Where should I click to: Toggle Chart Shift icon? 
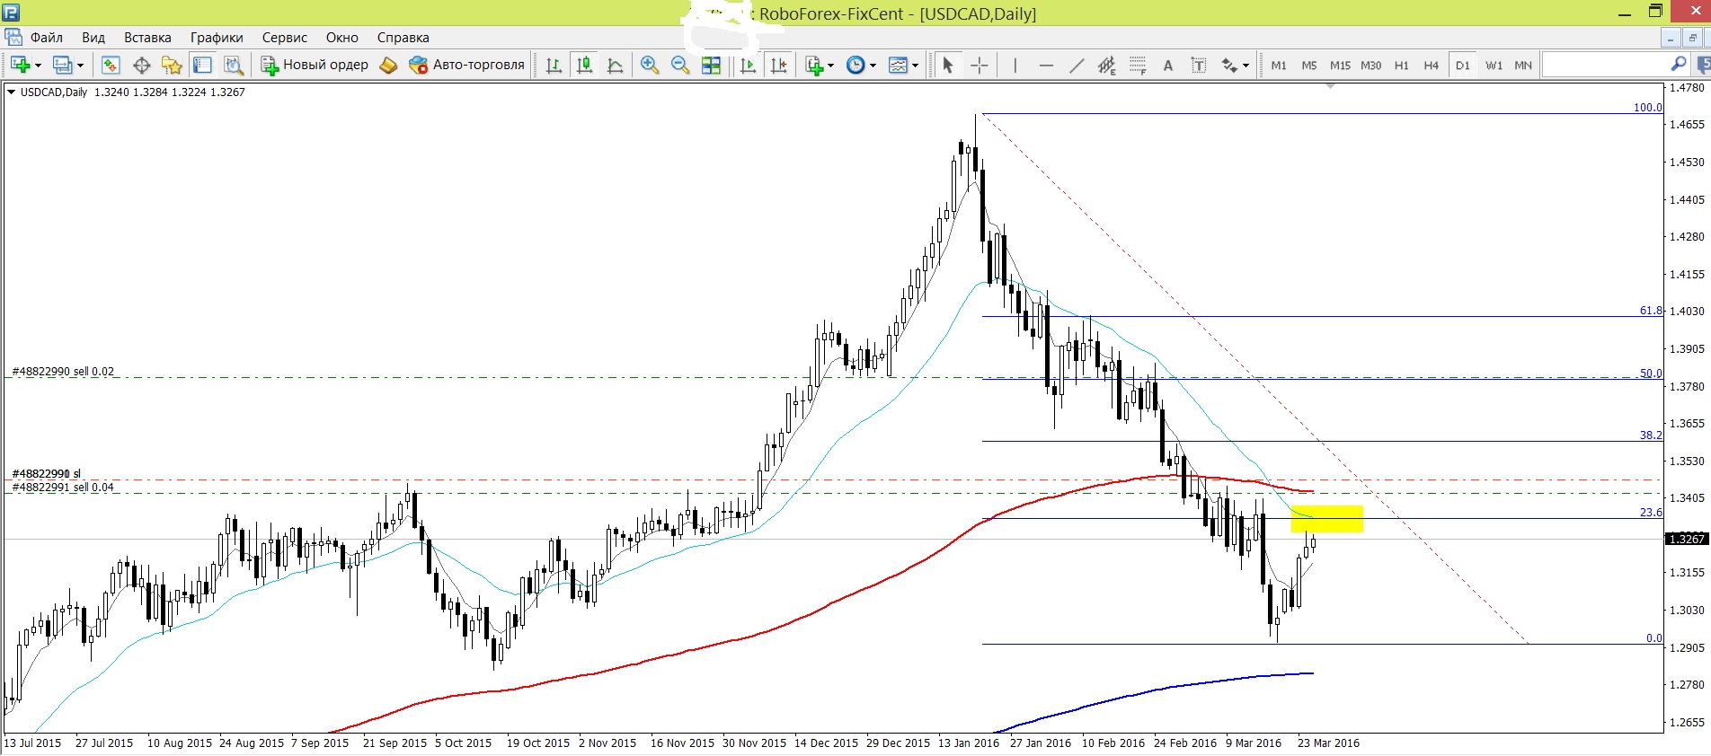click(x=778, y=65)
